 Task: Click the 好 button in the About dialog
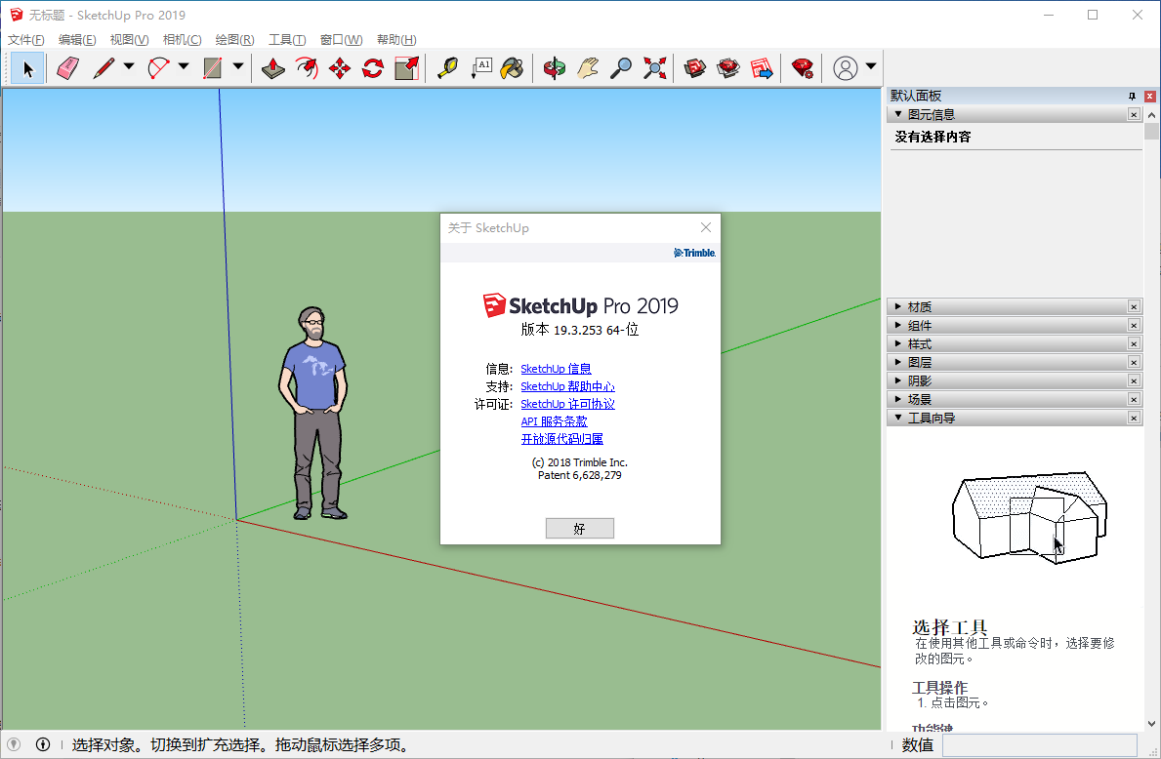579,529
